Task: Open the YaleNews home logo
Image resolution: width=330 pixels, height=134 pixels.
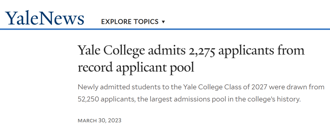Action: [44, 18]
